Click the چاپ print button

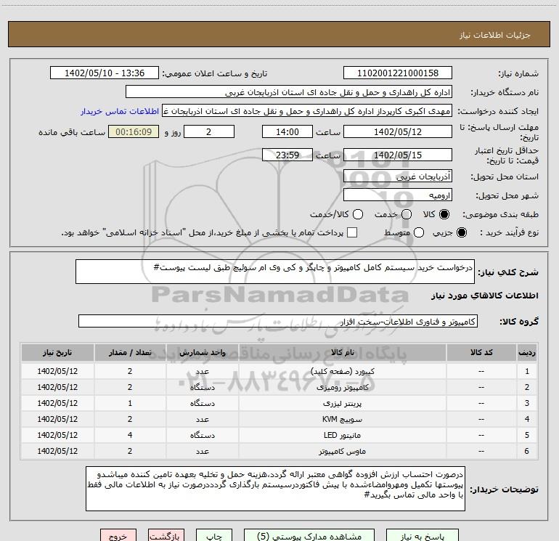214,536
